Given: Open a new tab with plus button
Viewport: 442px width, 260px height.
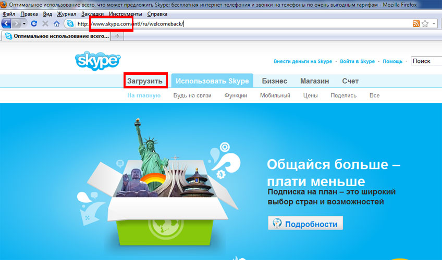Looking at the screenshot, I should click(117, 36).
